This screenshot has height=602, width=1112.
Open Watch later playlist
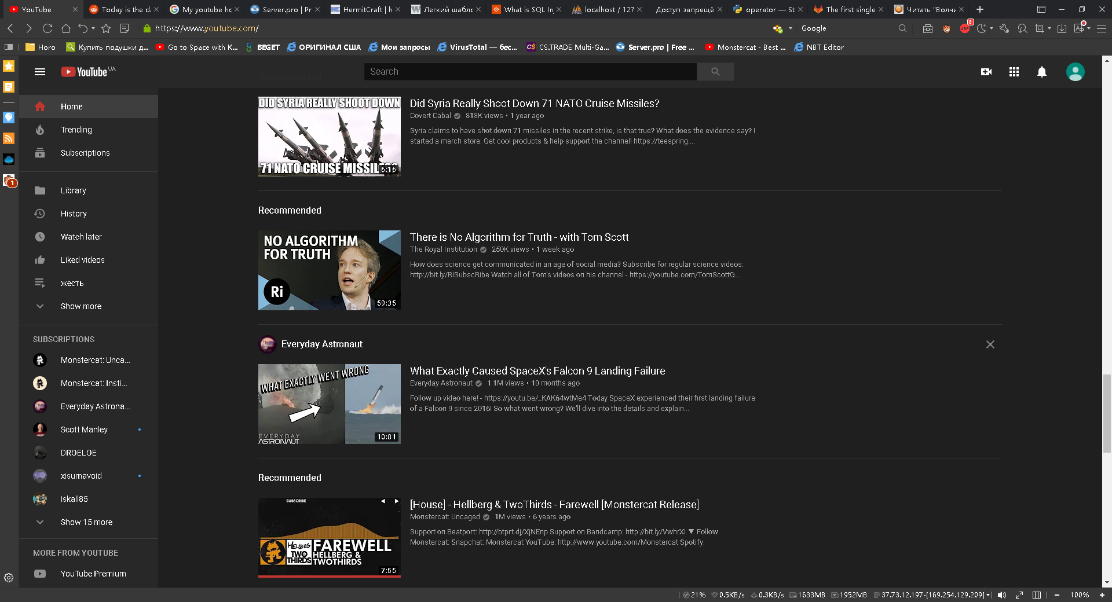89,237
